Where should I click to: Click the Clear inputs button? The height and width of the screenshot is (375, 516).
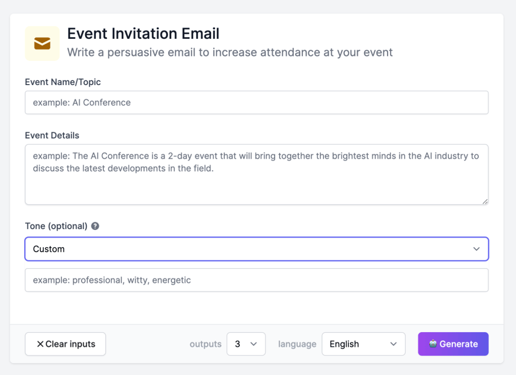pyautogui.click(x=66, y=344)
